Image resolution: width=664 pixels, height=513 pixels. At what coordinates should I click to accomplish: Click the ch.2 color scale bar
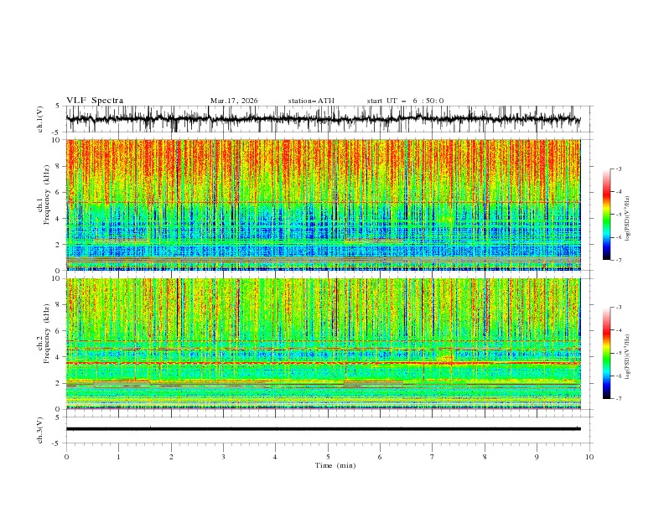606,353
